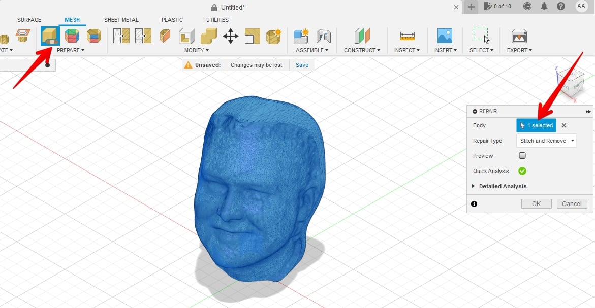Collapse the browser panel minus button
The width and height of the screenshot is (595, 308).
tap(47, 65)
